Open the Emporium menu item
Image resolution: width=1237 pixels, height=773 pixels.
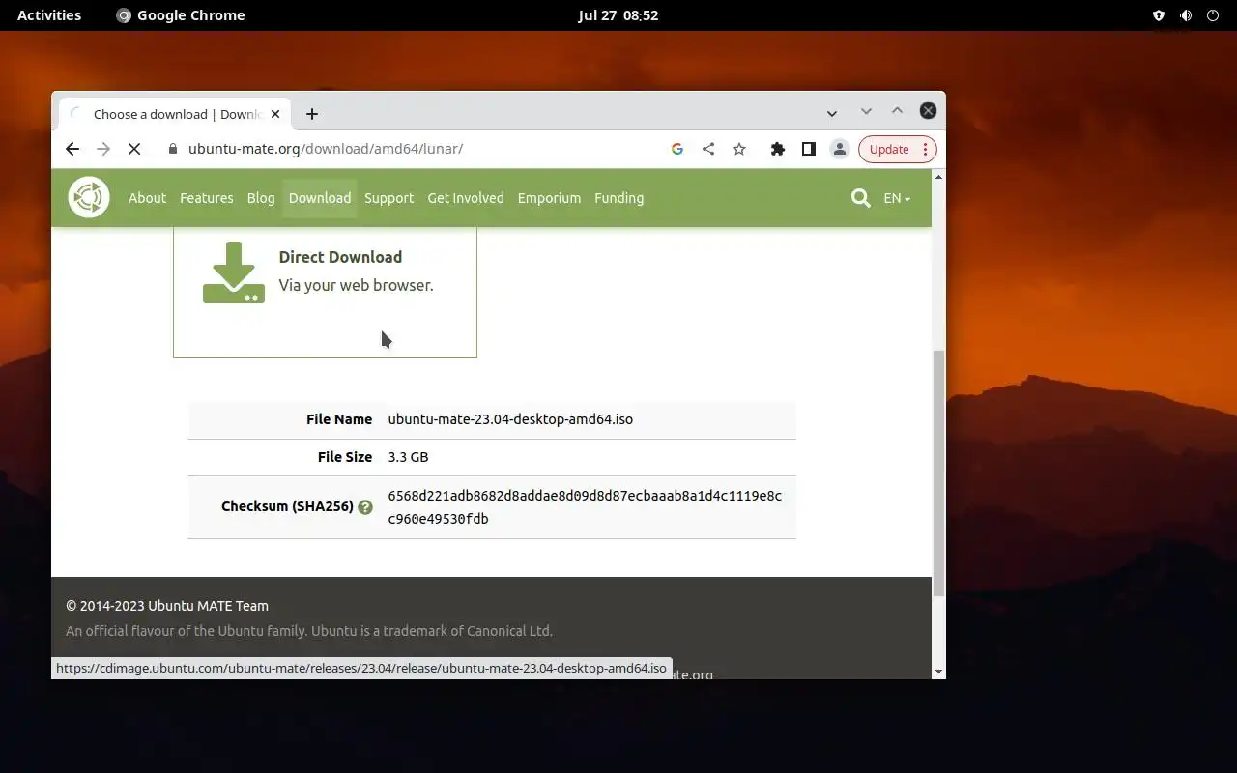point(549,198)
